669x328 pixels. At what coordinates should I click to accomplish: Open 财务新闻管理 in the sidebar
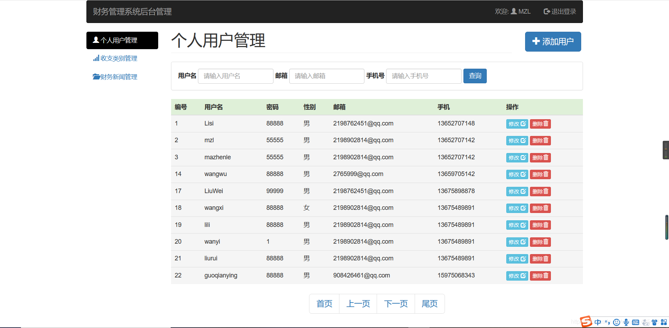115,77
